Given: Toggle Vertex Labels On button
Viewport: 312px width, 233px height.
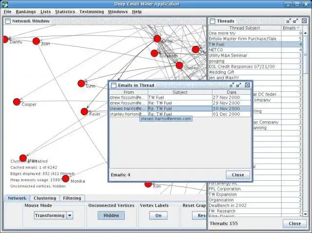Looking at the screenshot, I should click(x=158, y=215).
